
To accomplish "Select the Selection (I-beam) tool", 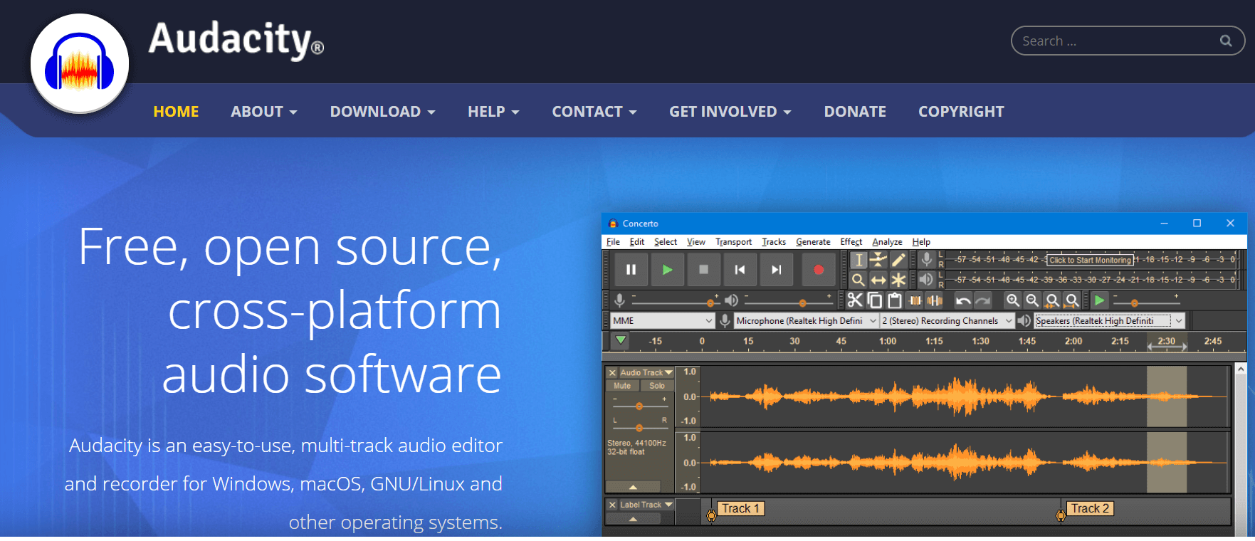I will 858,261.
